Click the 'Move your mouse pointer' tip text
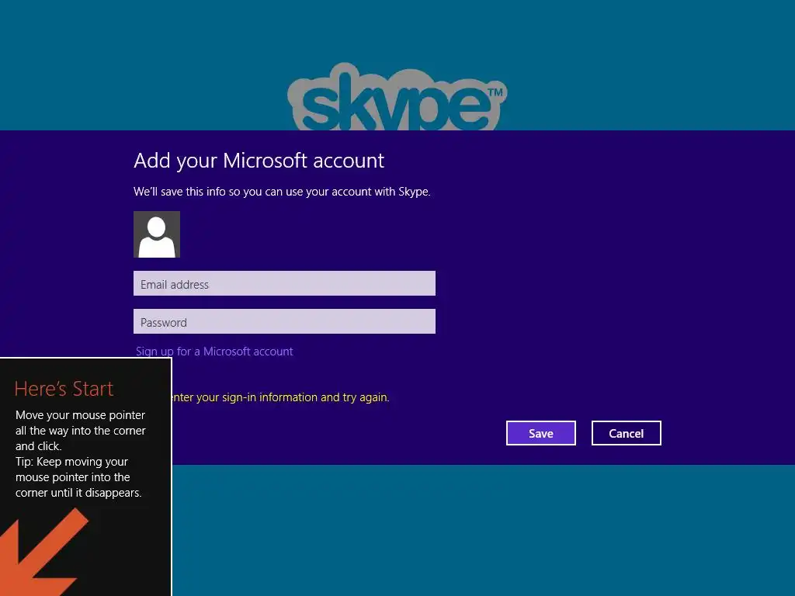Viewport: 795px width, 596px height. (81, 430)
